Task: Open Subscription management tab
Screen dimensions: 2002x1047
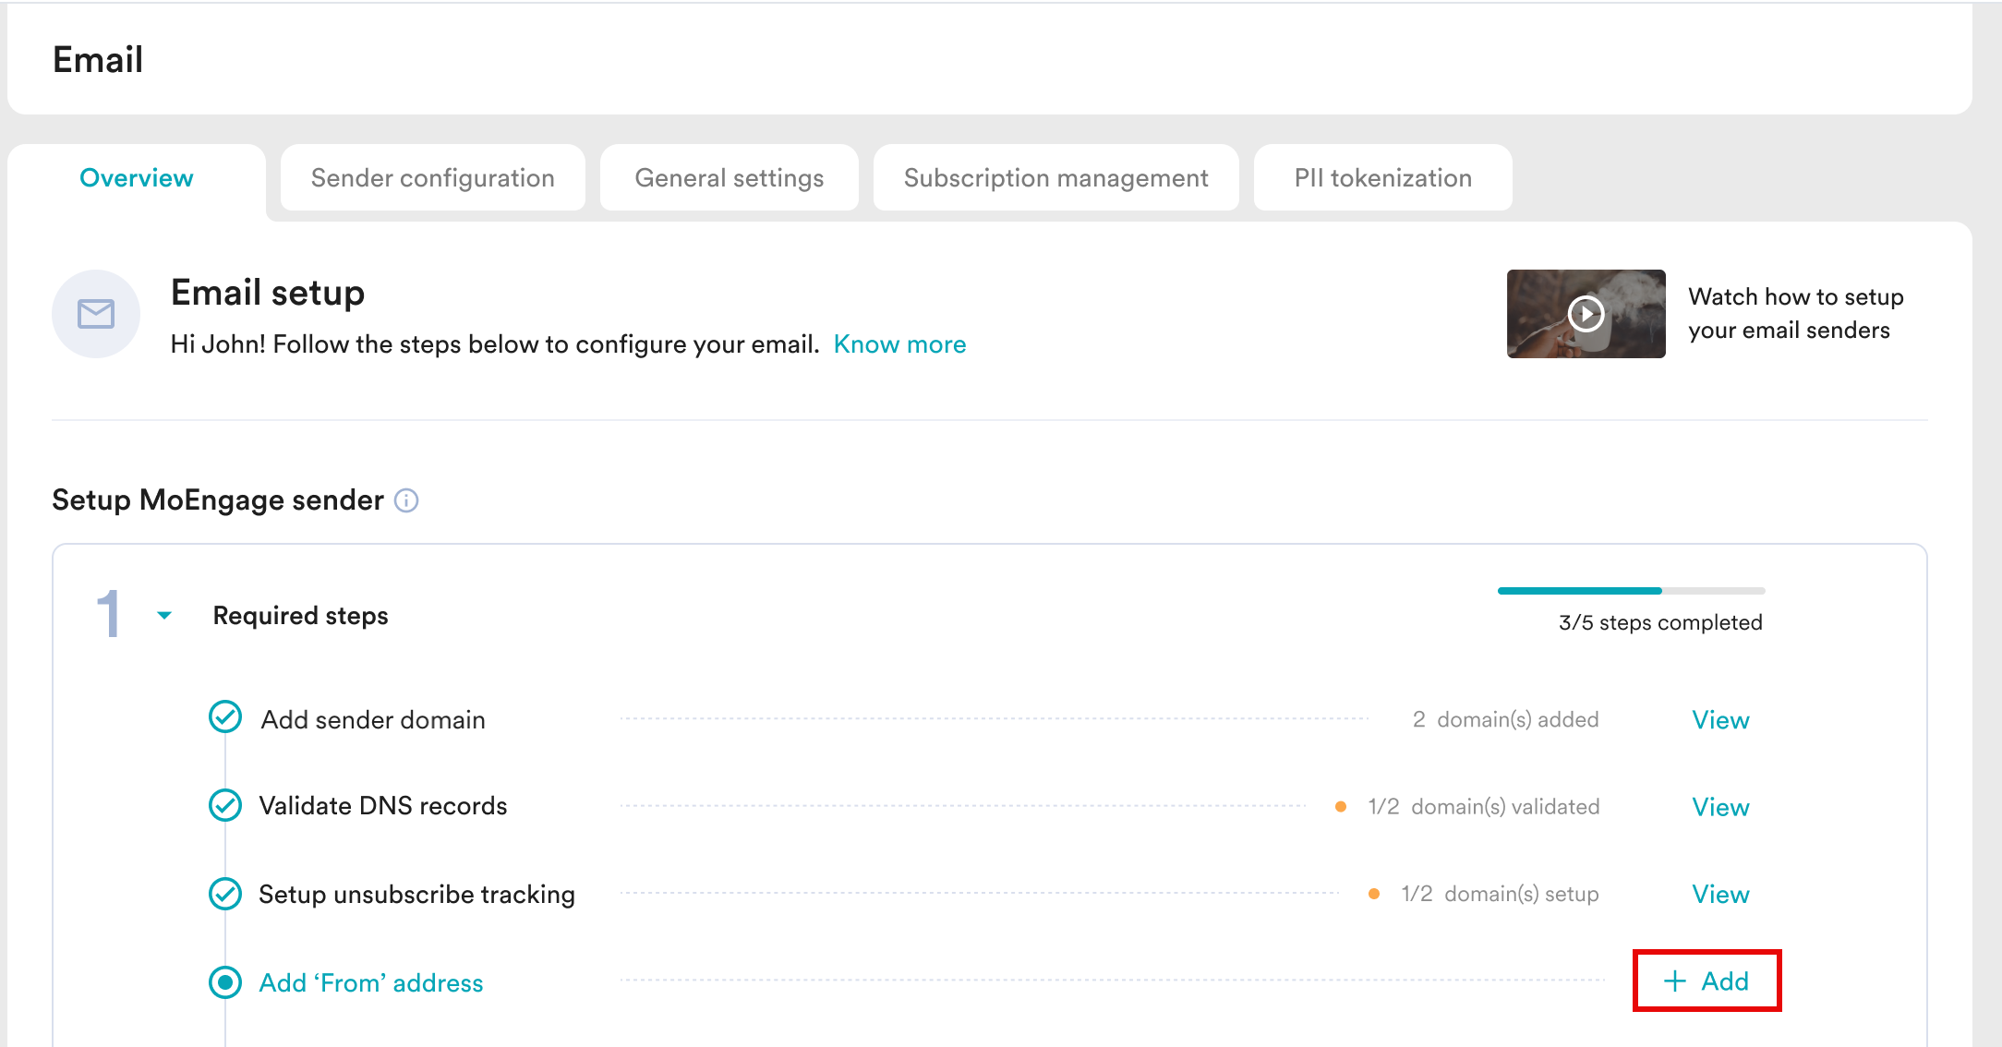Action: point(1055,178)
